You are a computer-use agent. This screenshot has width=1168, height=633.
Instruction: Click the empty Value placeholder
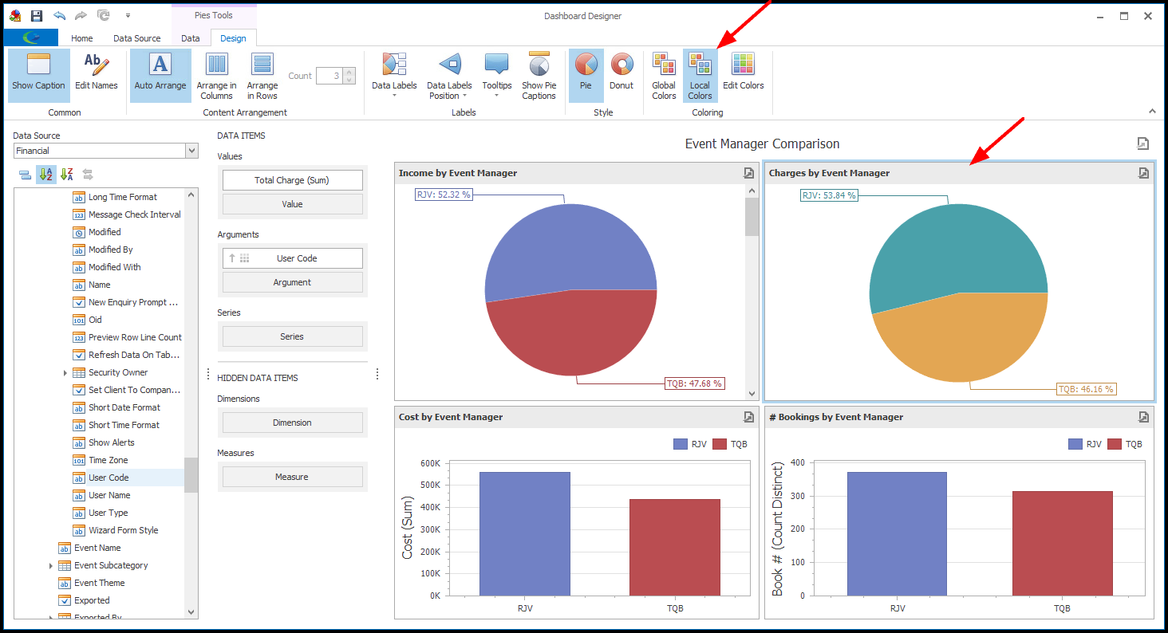(x=292, y=204)
